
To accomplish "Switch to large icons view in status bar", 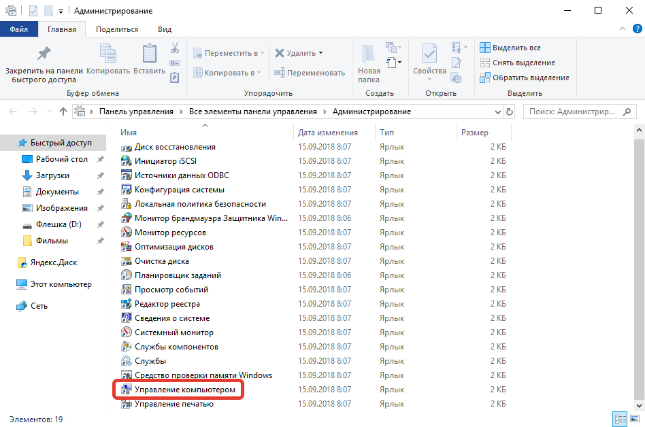I will [634, 419].
